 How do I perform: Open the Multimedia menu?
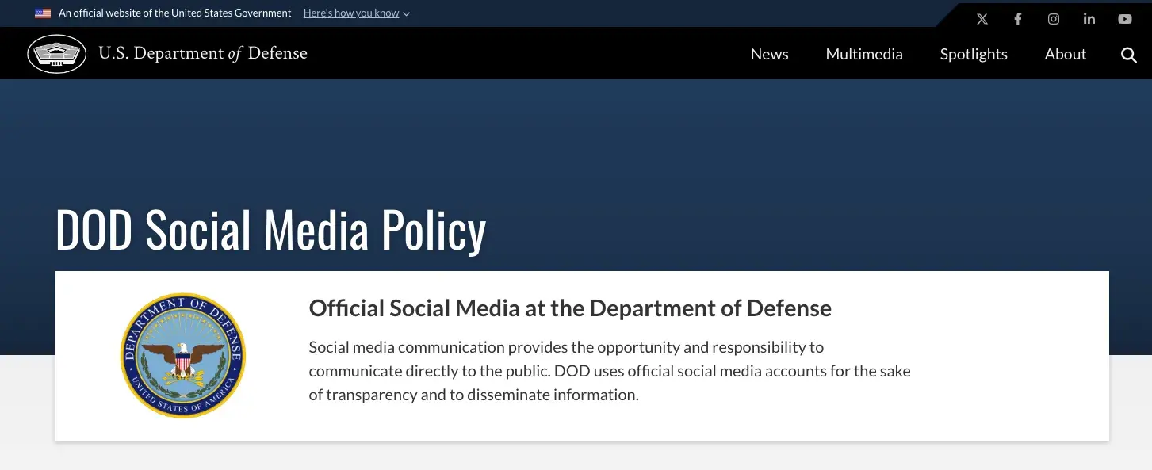coord(864,54)
